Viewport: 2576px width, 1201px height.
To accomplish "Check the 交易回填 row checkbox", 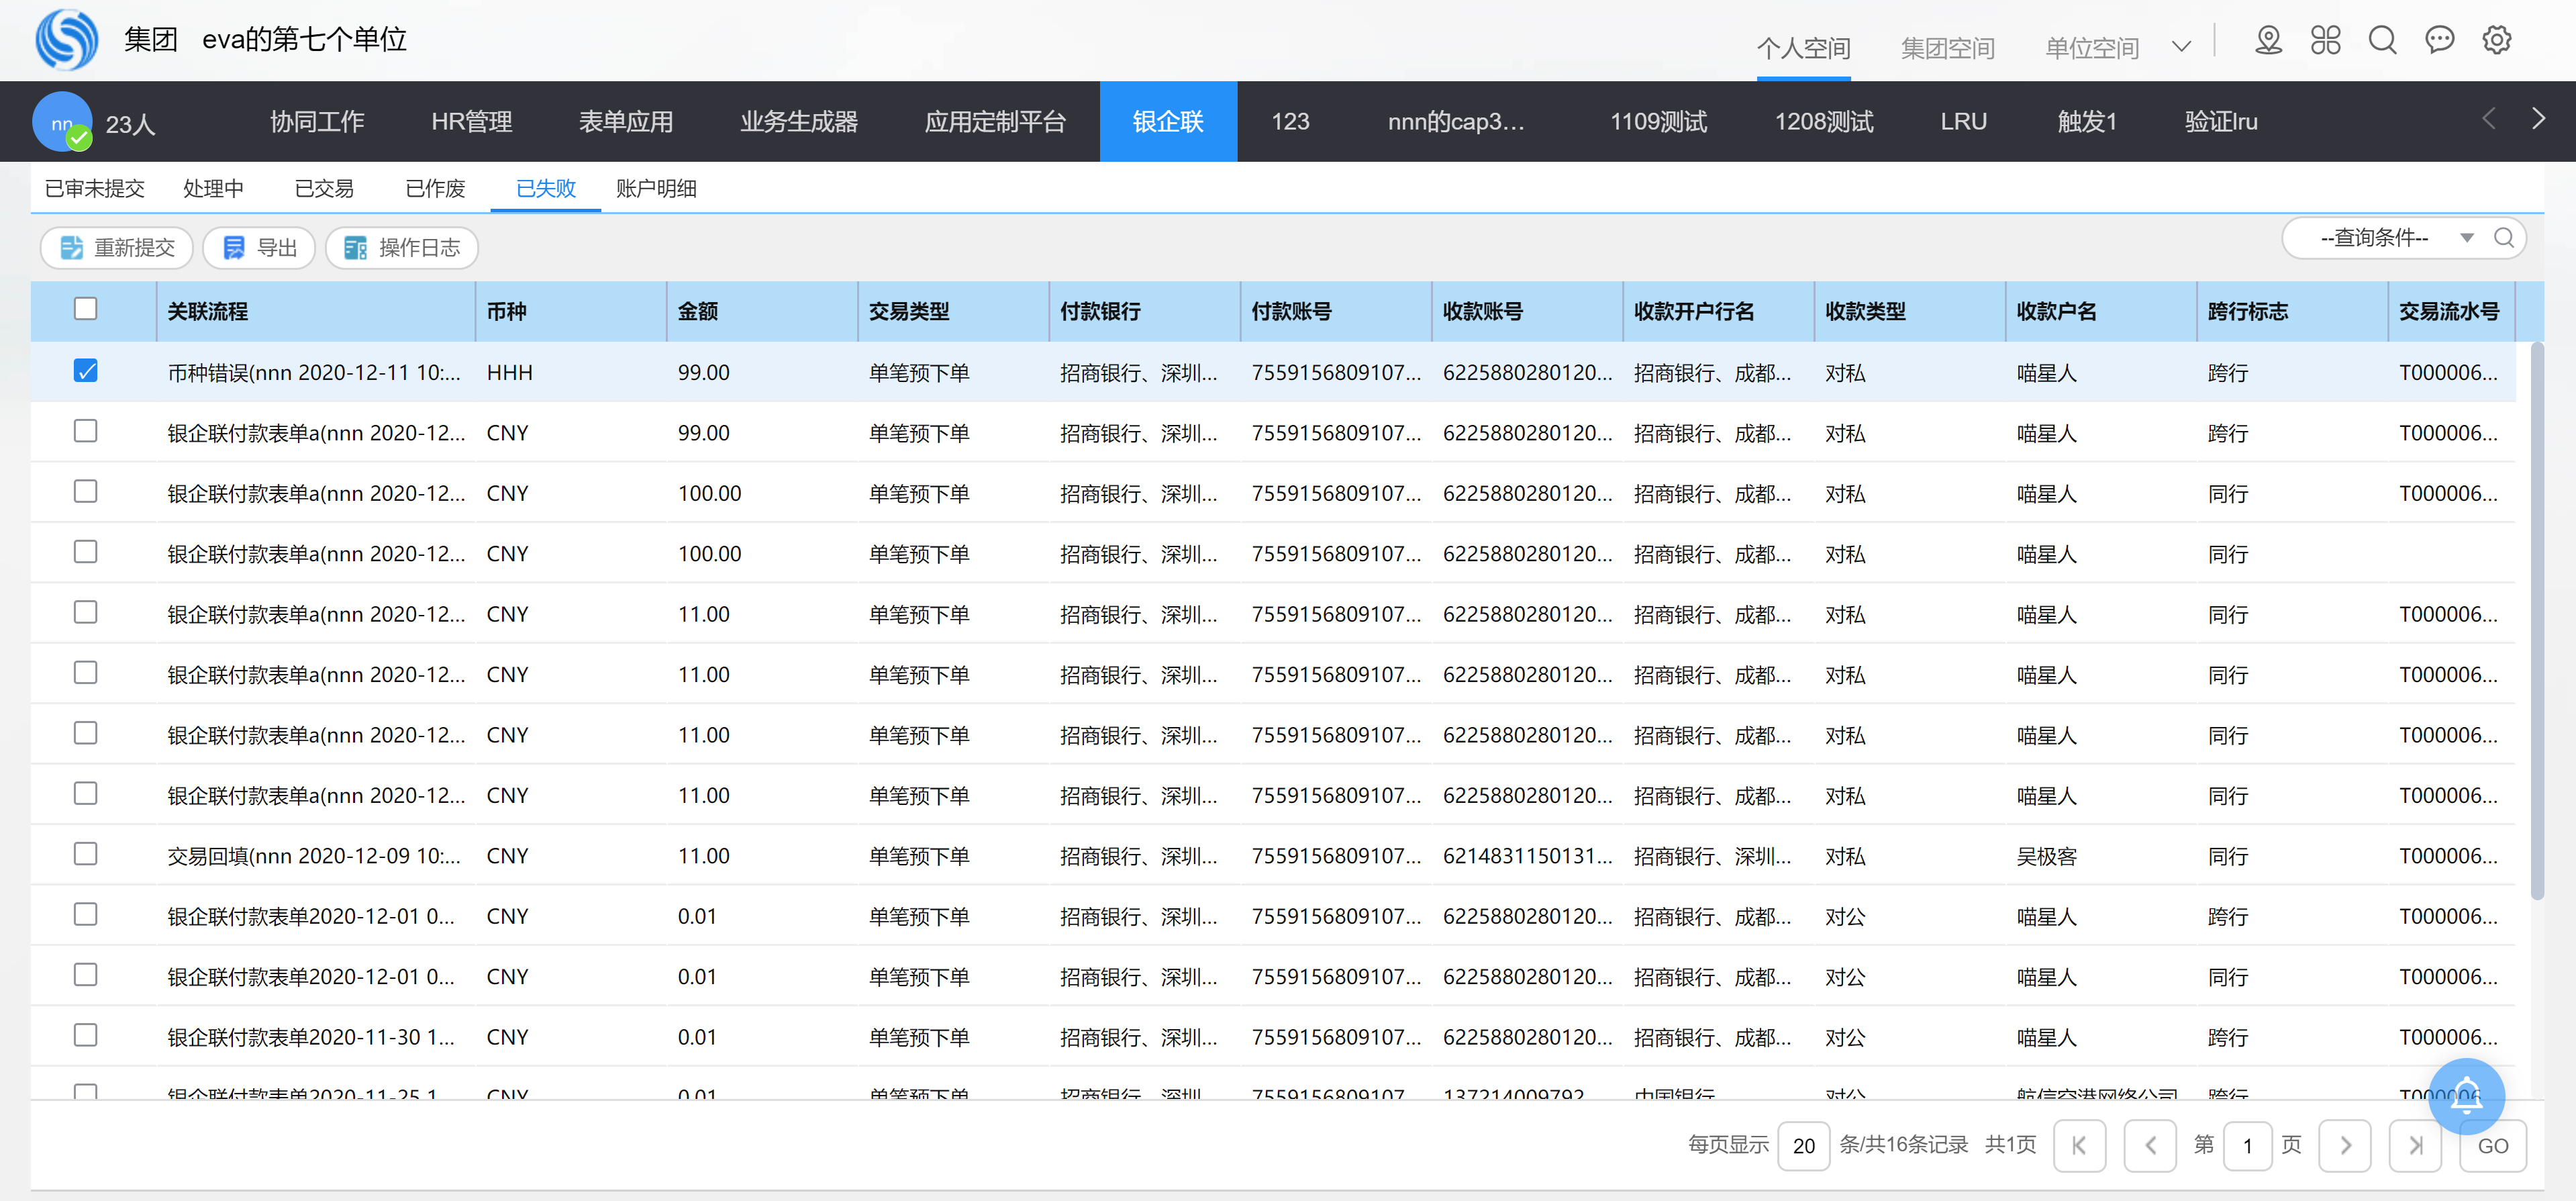I will click(86, 854).
